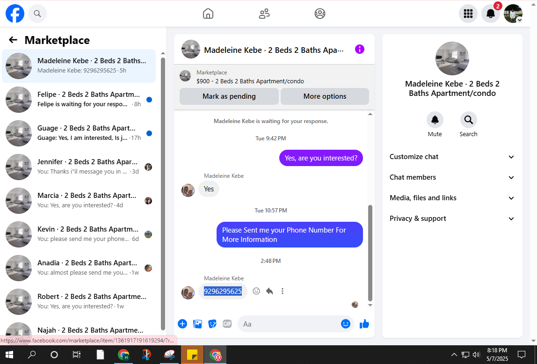Open the purple conversation info icon

(360, 49)
